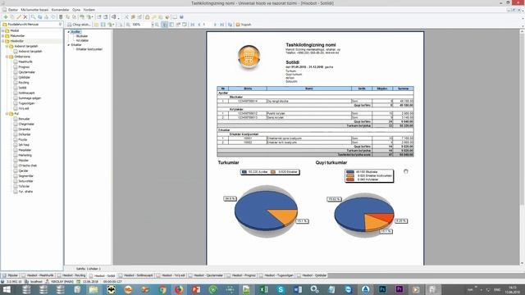This screenshot has width=525, height=295.
Task: Switch to Hisobot - Qoldiqlar tab
Action: point(312,275)
